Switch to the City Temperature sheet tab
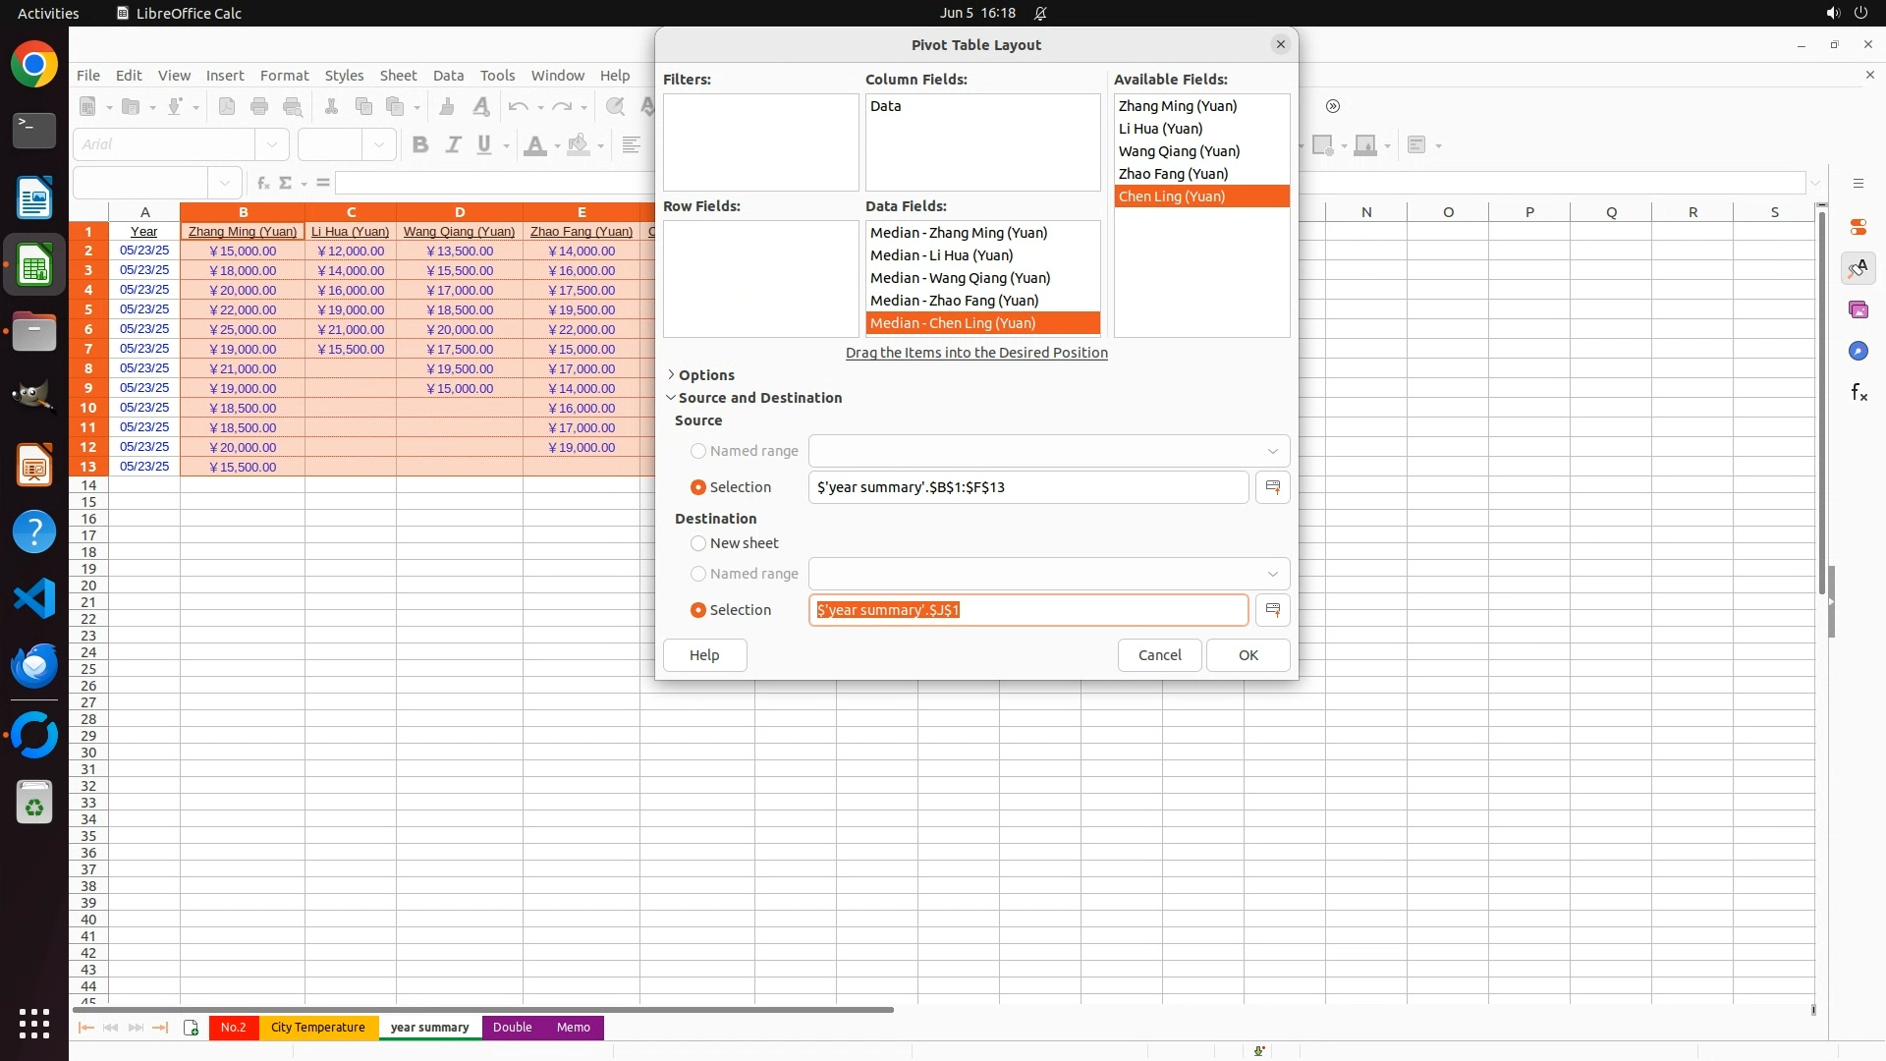 [x=317, y=1028]
